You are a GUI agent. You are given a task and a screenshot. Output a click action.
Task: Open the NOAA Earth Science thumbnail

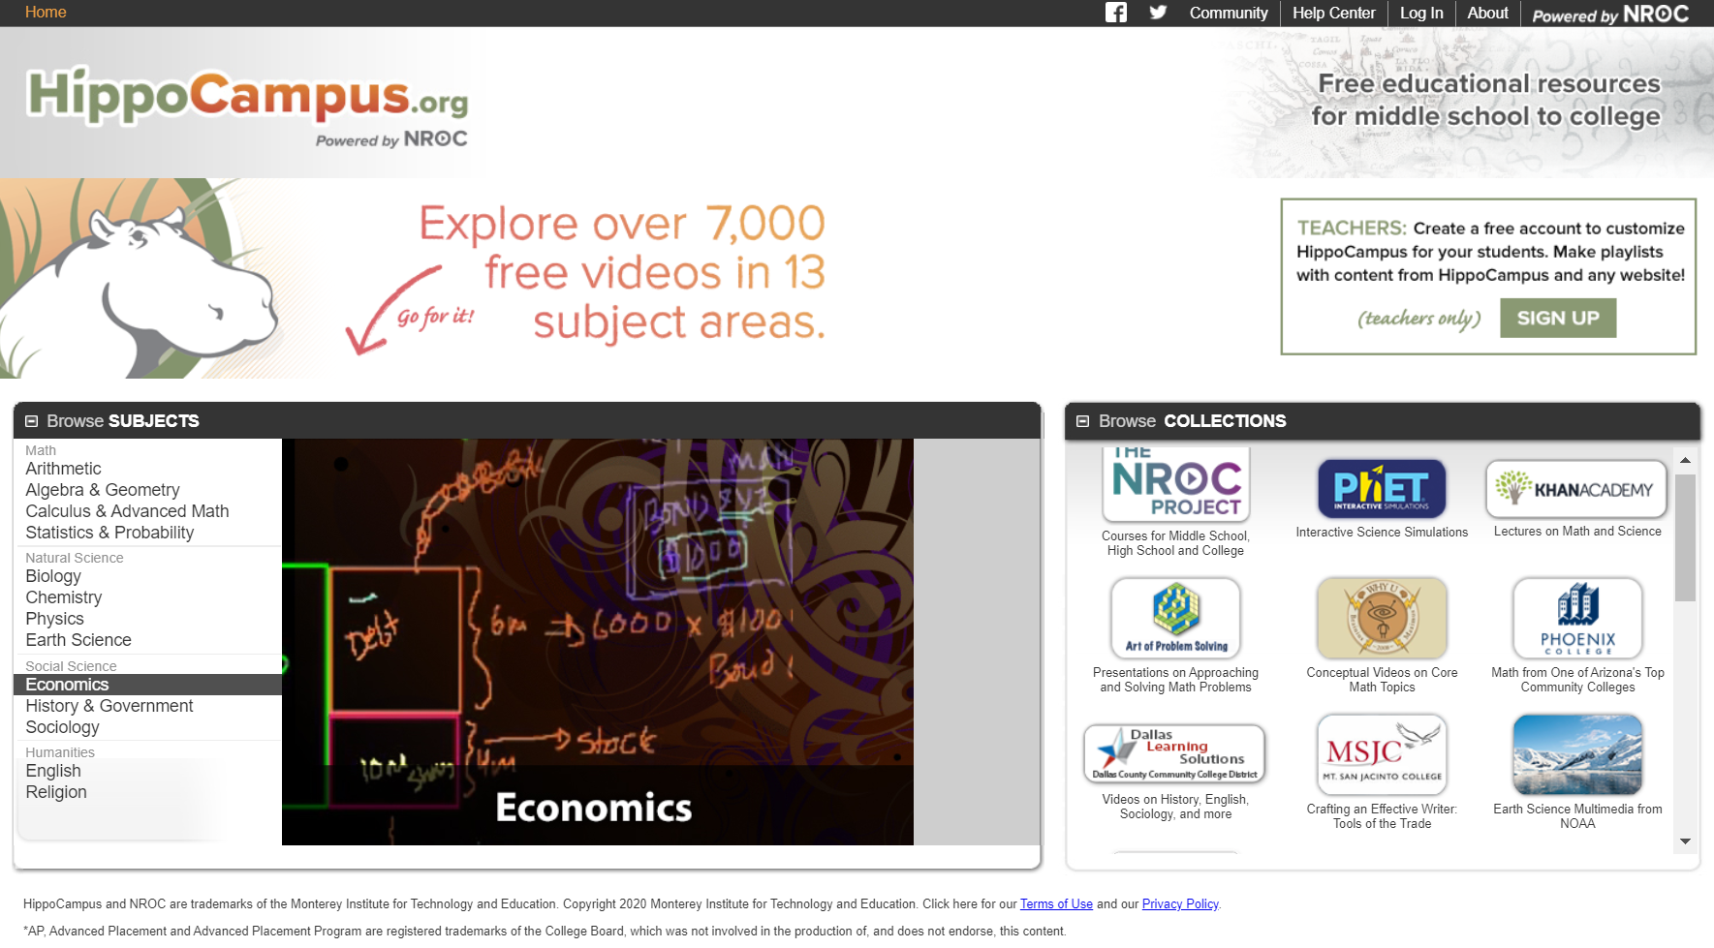click(1577, 754)
